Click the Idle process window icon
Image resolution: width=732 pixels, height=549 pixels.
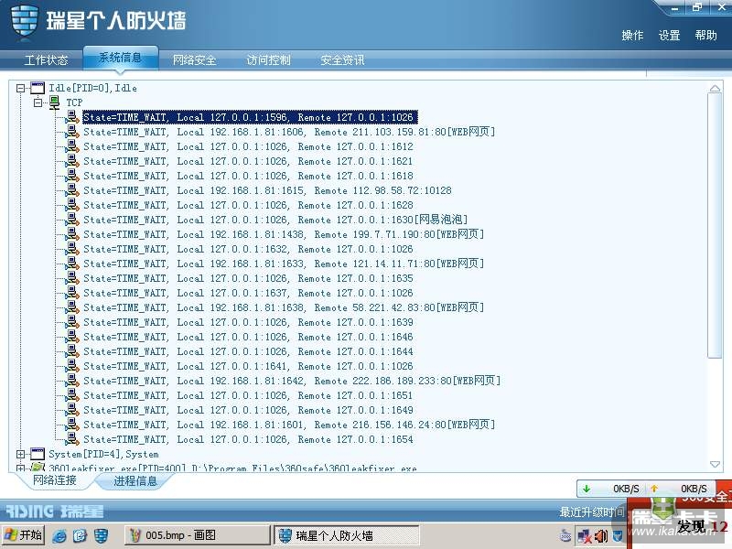tap(38, 88)
